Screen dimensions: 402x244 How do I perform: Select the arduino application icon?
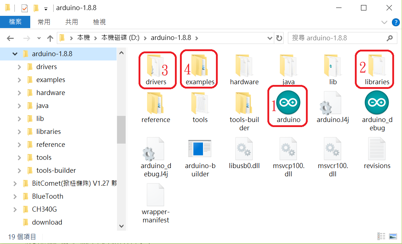pos(288,103)
